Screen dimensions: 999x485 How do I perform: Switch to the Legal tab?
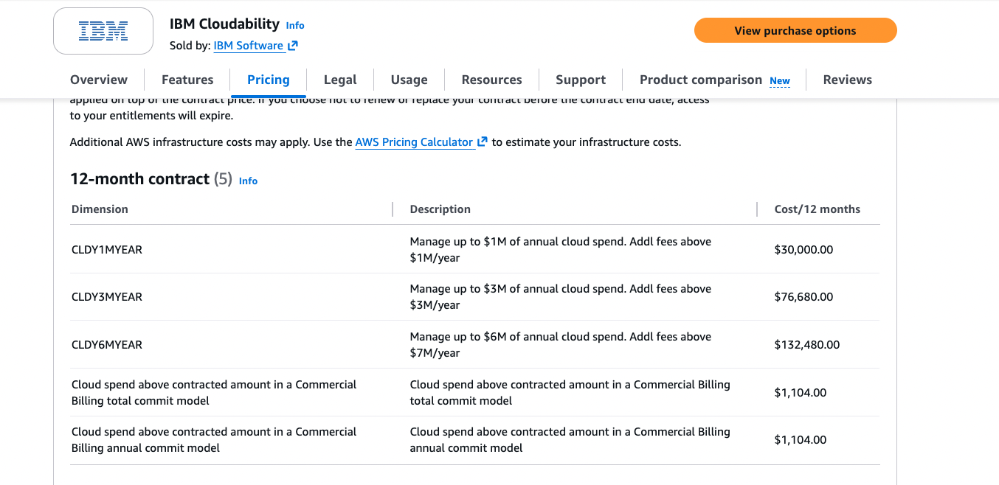pos(340,79)
